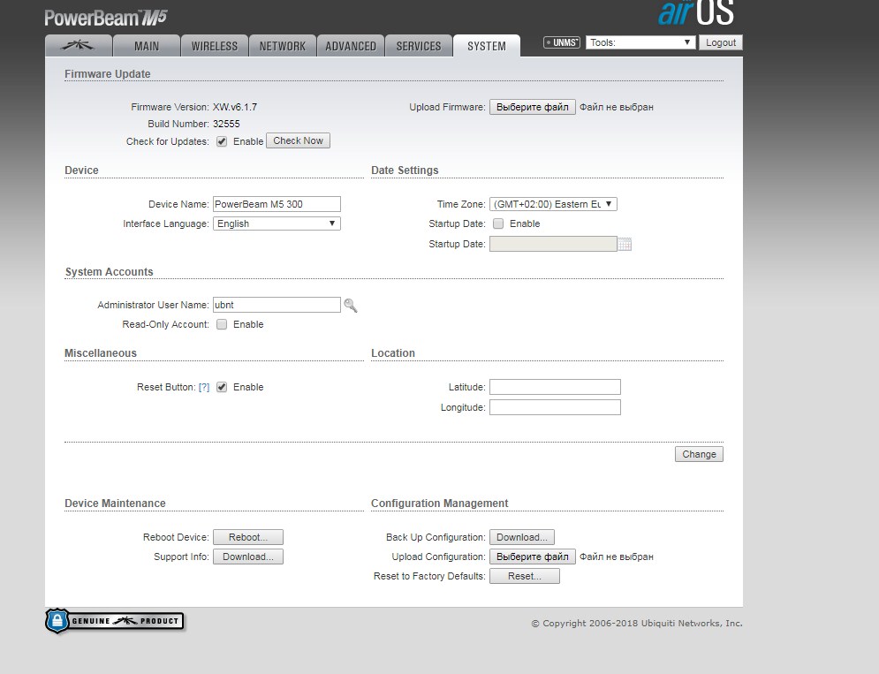This screenshot has height=674, width=879.
Task: Click the Latitude input field
Action: click(x=555, y=387)
